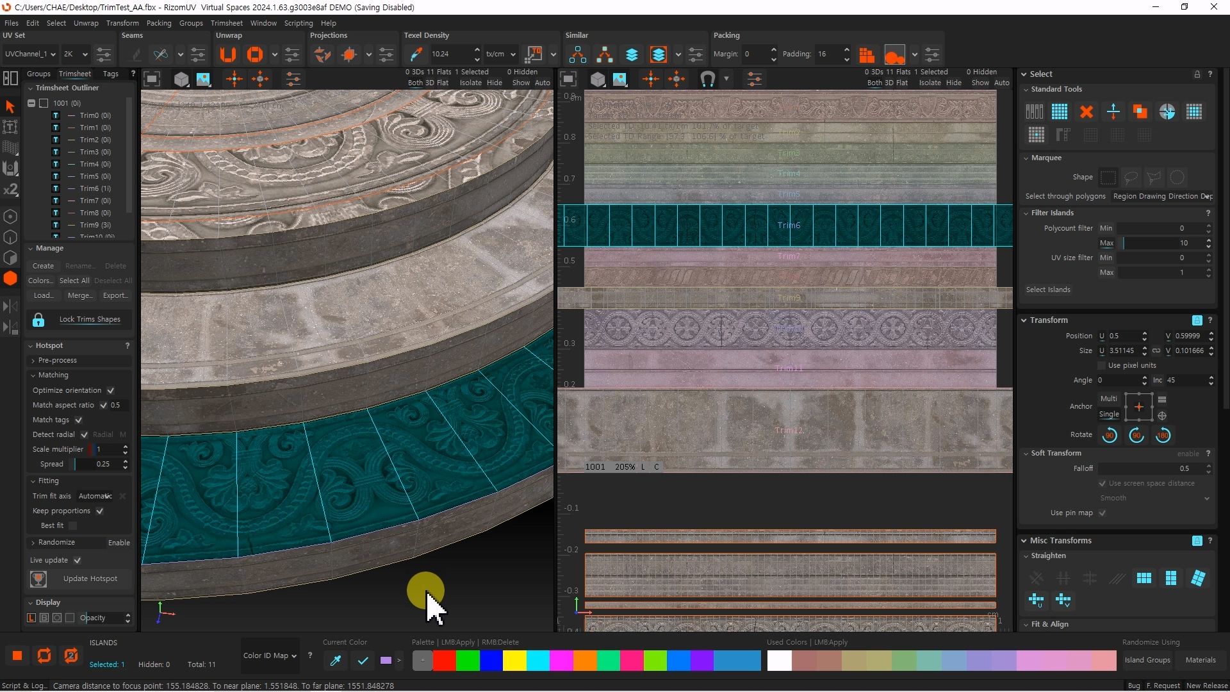Screen dimensions: 1230x692
Task: Open the Color ID Map dropdown
Action: click(270, 655)
